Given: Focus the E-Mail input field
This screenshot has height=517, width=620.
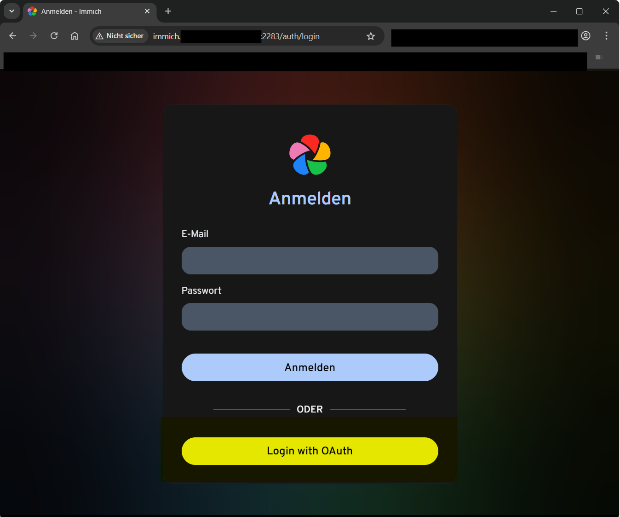Looking at the screenshot, I should 310,261.
